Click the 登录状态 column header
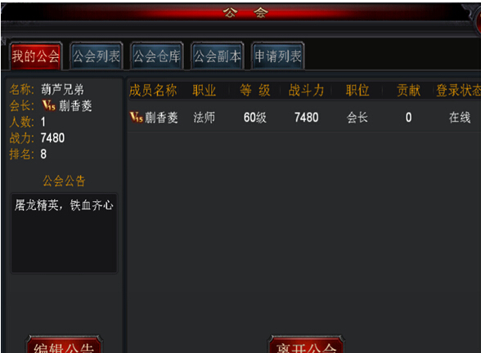 (x=459, y=91)
